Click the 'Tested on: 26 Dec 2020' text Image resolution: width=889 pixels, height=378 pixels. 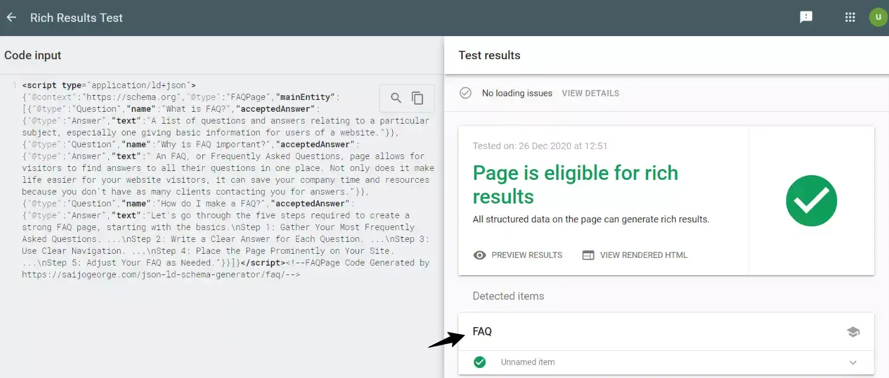point(540,146)
